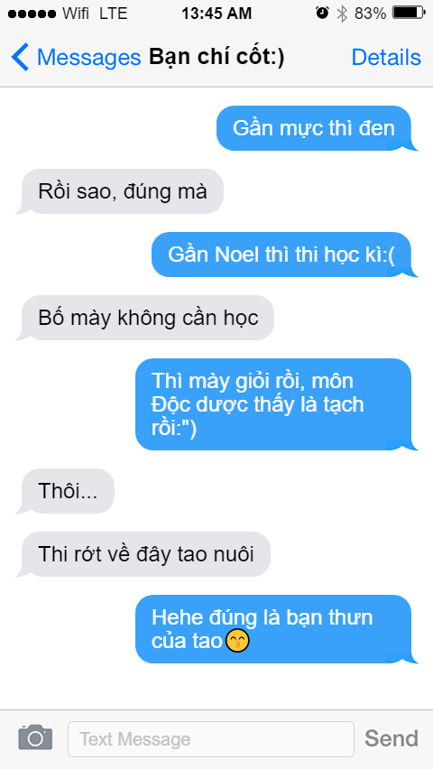Tap the grayed Send button

[x=392, y=737]
